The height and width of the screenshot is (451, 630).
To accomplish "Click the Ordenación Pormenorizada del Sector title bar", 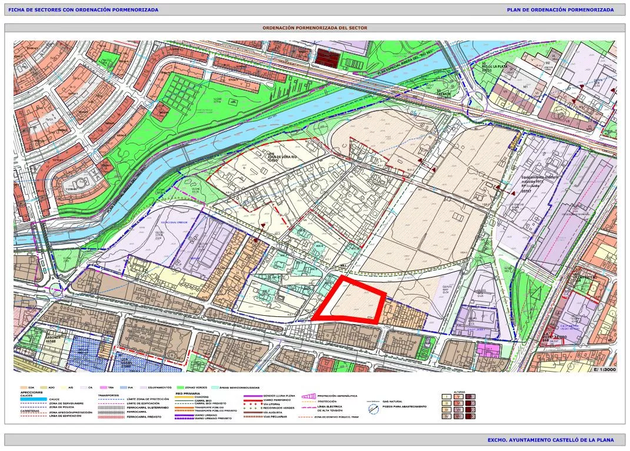I will coord(315,28).
